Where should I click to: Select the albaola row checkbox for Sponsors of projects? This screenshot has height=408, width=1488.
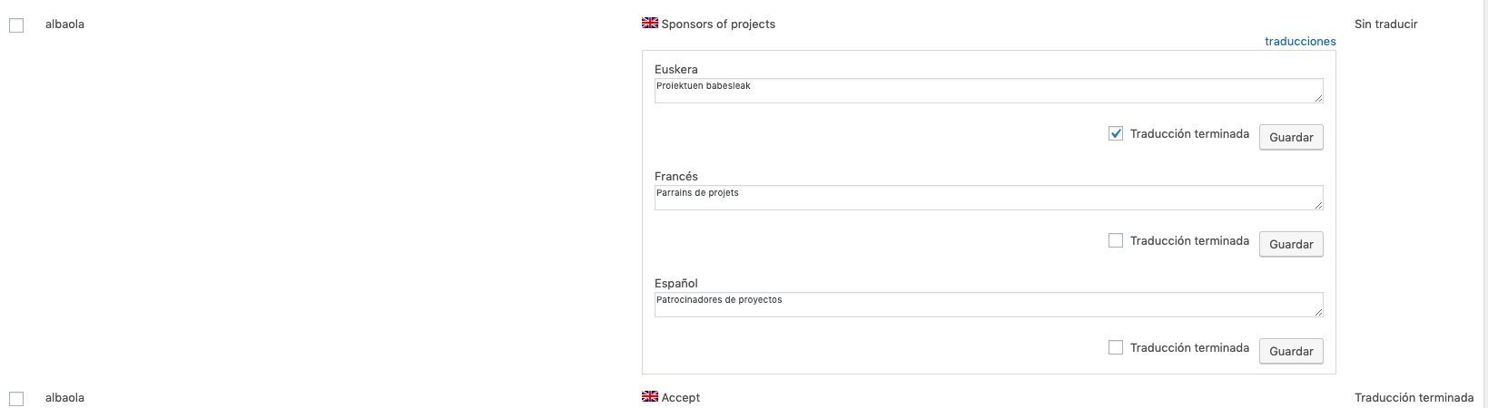pos(16,25)
